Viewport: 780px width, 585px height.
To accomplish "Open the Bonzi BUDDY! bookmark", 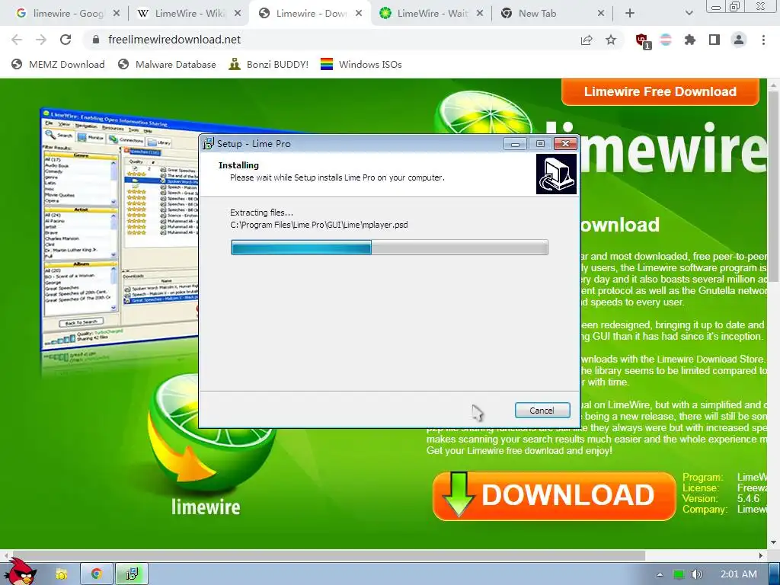I will pos(268,64).
